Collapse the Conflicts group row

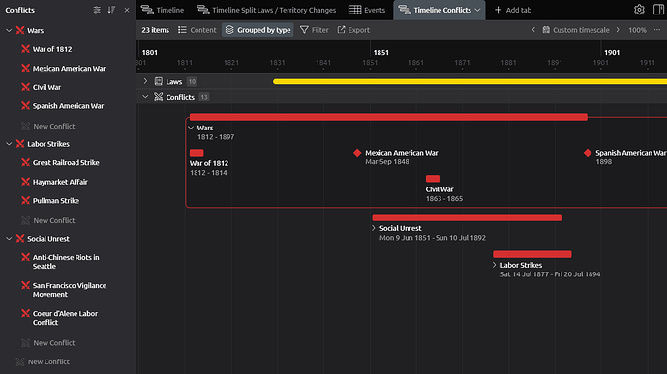[x=145, y=97]
